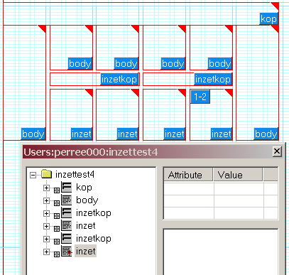
Task: Click the body label directly above 1-2 tag
Action: (220, 63)
